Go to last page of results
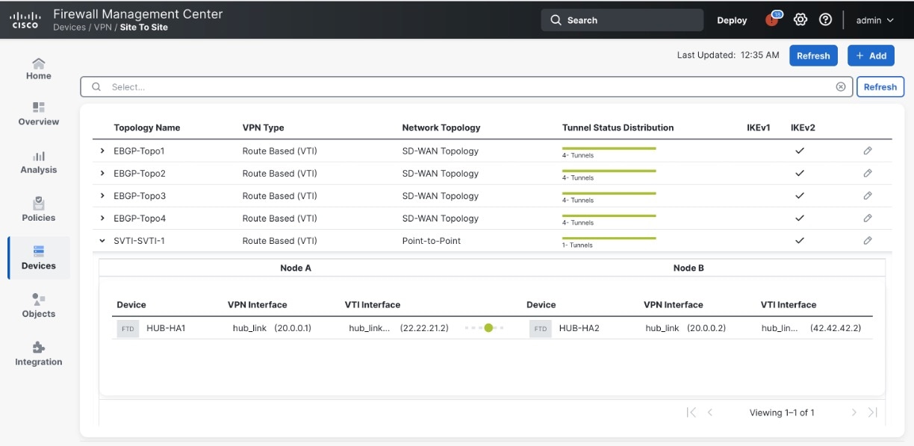 872,412
